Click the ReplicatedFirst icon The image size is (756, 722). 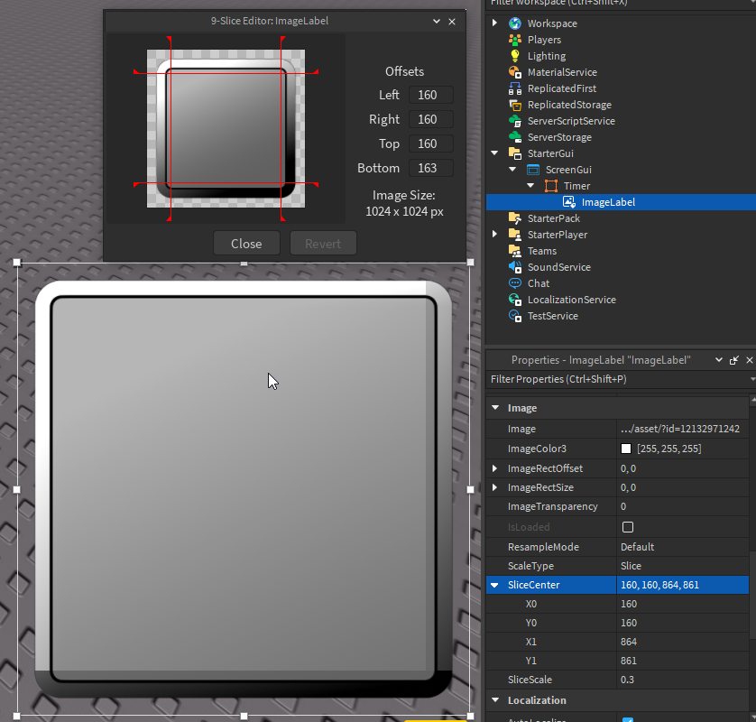tap(515, 88)
